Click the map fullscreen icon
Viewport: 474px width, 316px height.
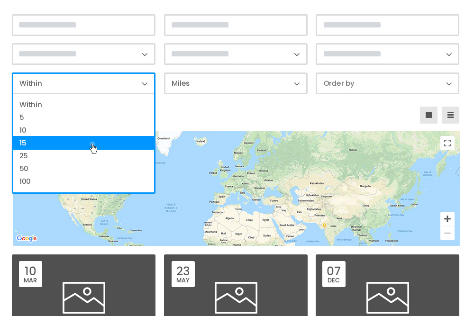pos(447,143)
